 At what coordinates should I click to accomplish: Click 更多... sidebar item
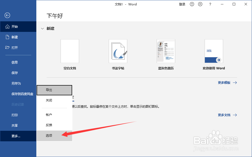pyautogui.click(x=18, y=136)
